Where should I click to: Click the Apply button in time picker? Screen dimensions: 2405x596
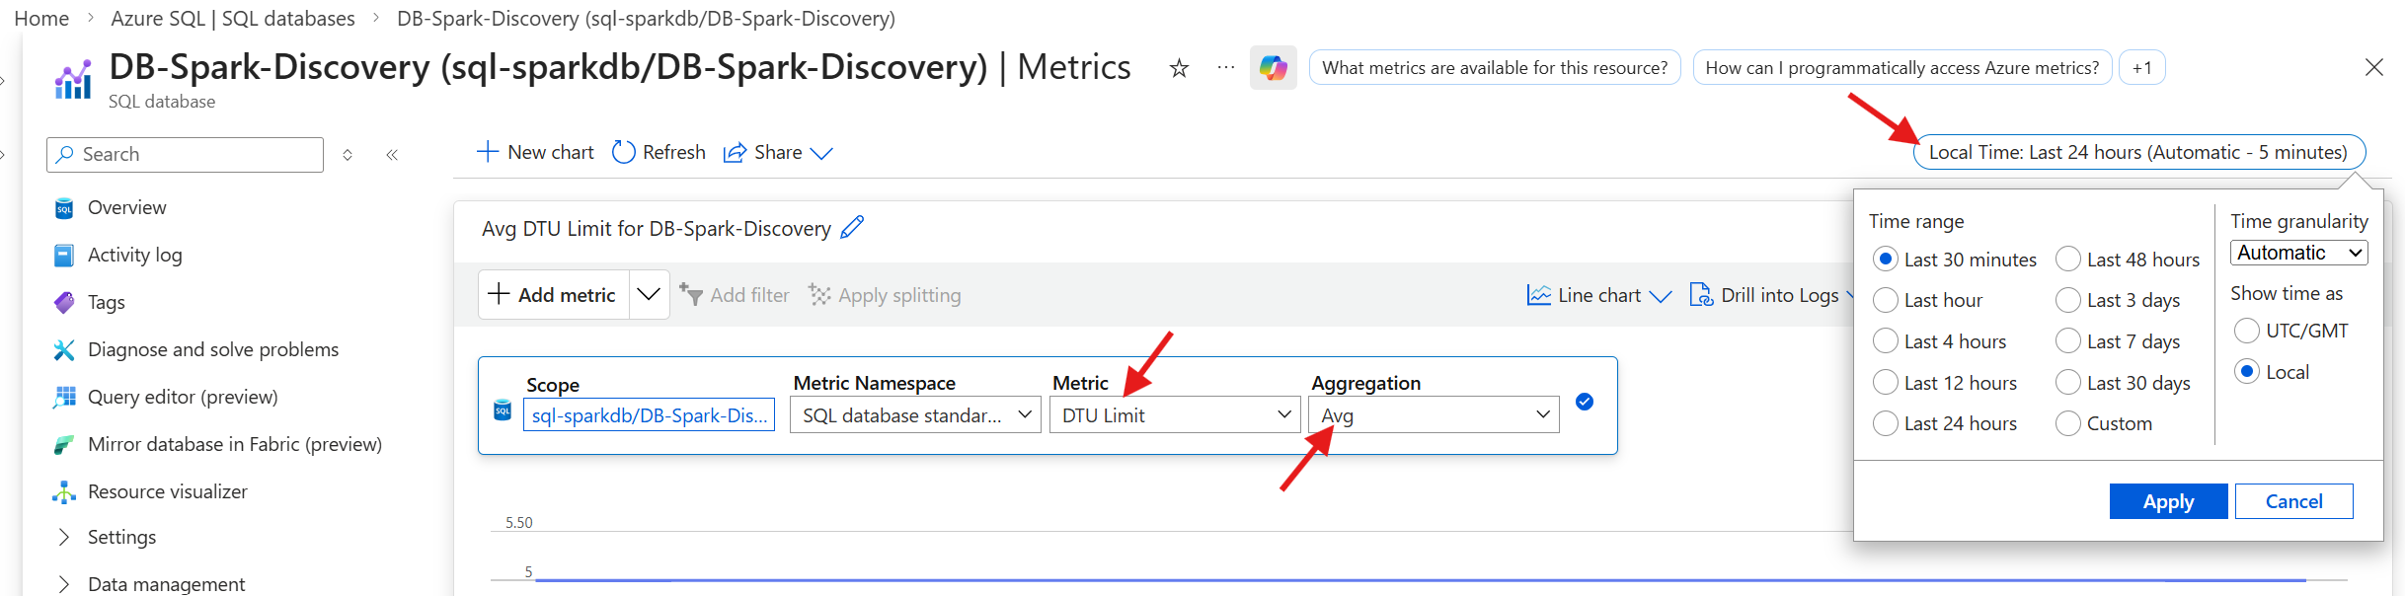(2168, 501)
